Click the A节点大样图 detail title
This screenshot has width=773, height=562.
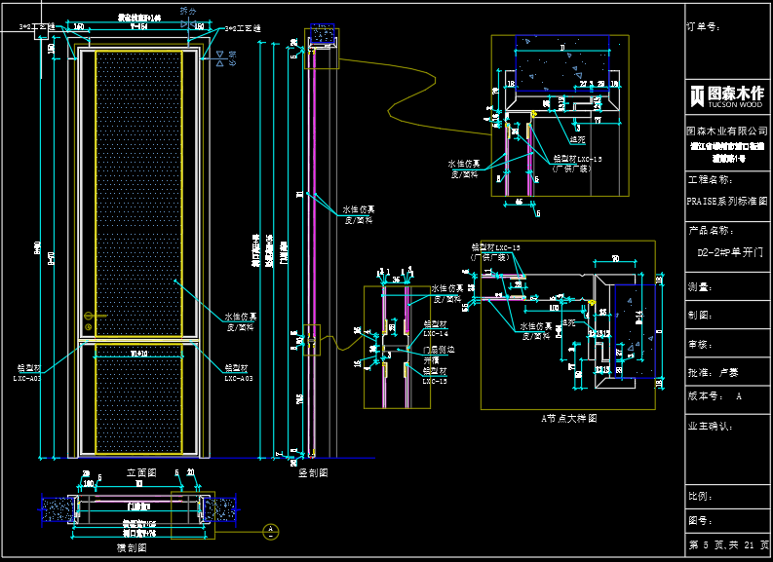pyautogui.click(x=568, y=418)
